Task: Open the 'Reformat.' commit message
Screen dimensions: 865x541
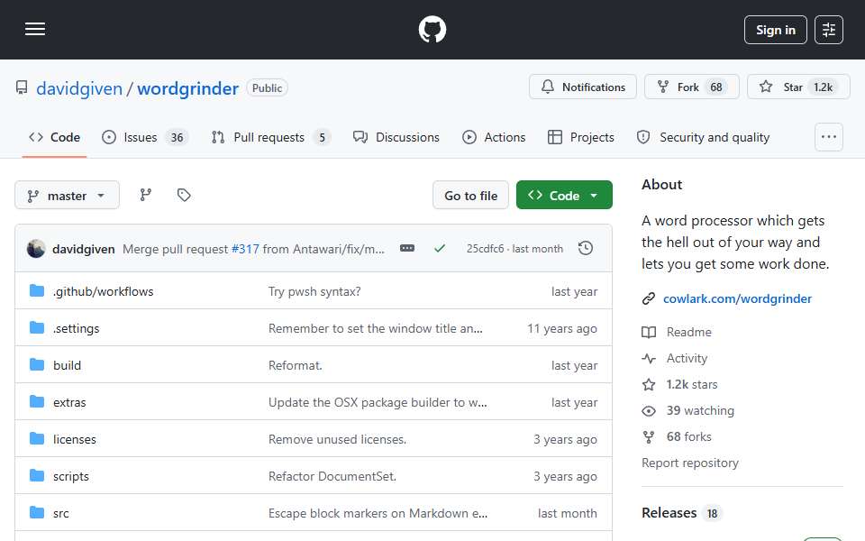Action: click(x=296, y=365)
